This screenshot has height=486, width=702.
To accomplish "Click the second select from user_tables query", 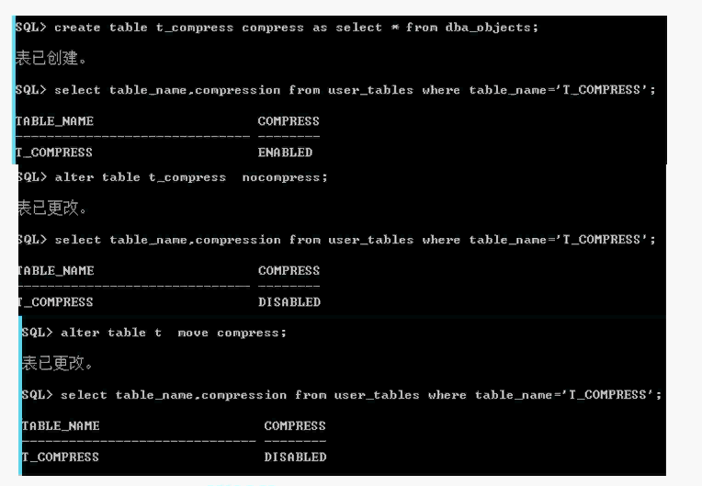I will (x=336, y=240).
